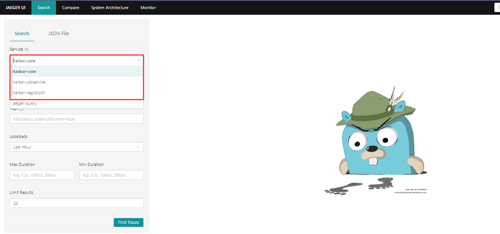This screenshot has width=500, height=234.
Task: Click the lookup box in top bar
Action: point(497,8)
